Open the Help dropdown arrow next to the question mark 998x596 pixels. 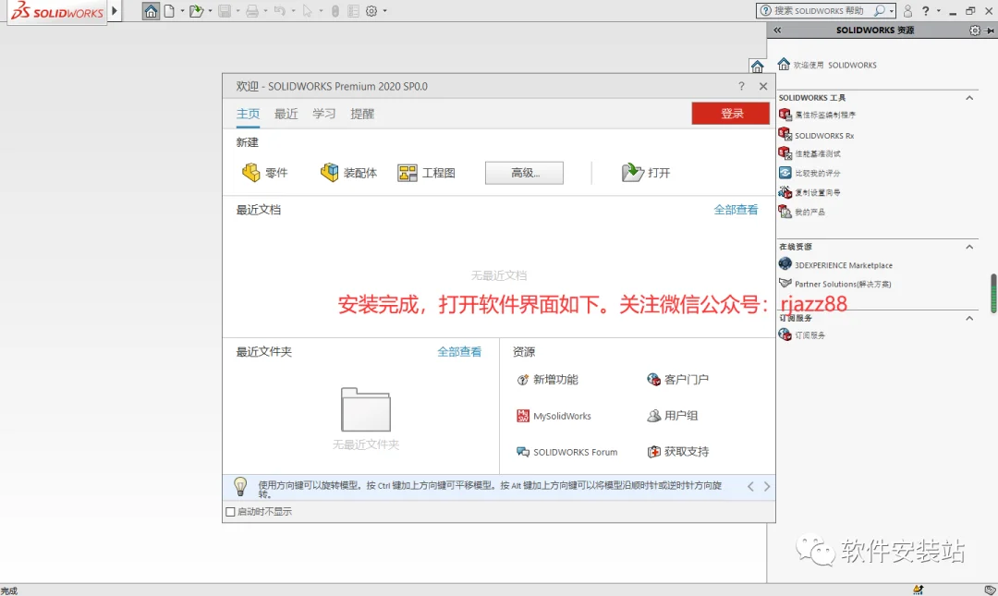pyautogui.click(x=938, y=11)
